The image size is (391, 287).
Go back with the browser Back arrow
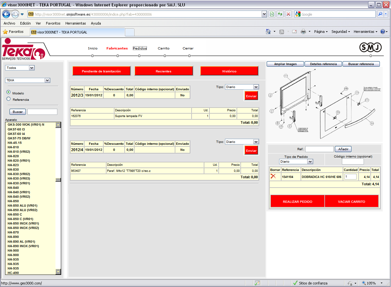pos(6,14)
